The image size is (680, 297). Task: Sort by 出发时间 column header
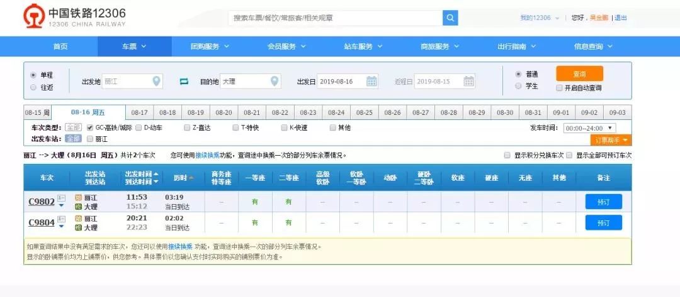click(x=142, y=173)
